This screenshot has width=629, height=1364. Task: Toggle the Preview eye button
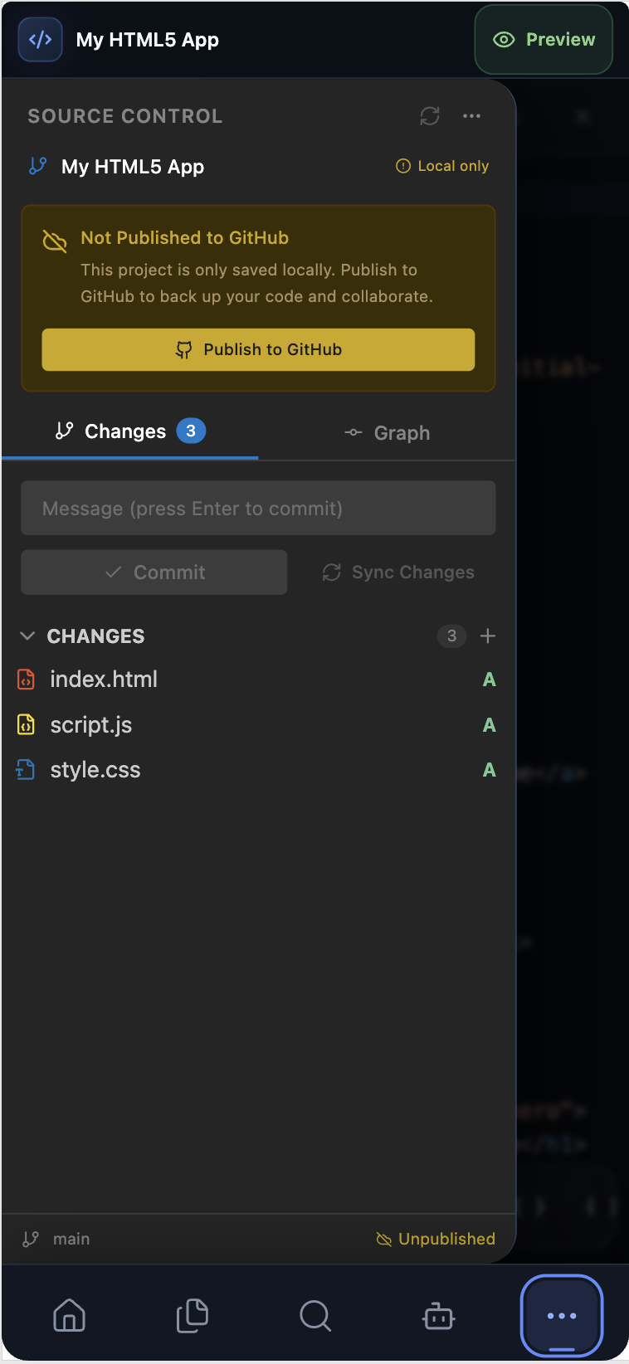click(x=544, y=40)
